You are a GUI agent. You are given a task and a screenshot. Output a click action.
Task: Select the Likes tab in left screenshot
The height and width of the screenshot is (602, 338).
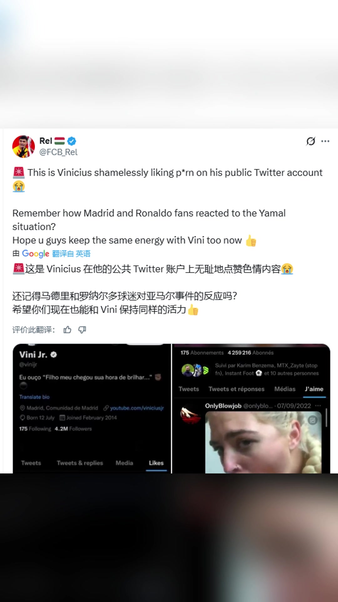(x=156, y=463)
